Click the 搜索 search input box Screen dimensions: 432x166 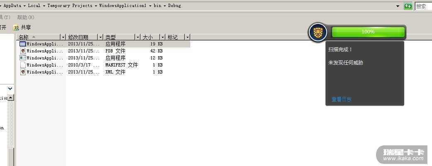(x=423, y=6)
